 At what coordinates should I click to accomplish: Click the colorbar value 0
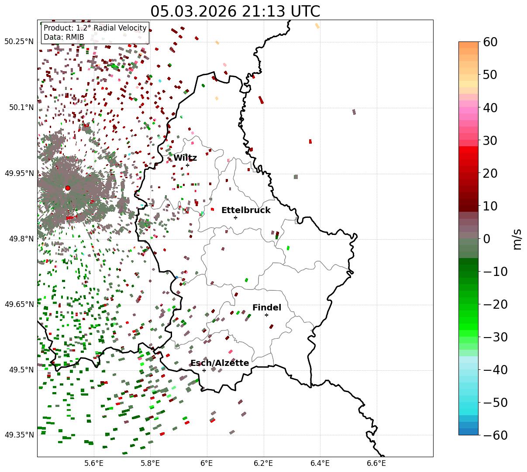[x=486, y=239]
